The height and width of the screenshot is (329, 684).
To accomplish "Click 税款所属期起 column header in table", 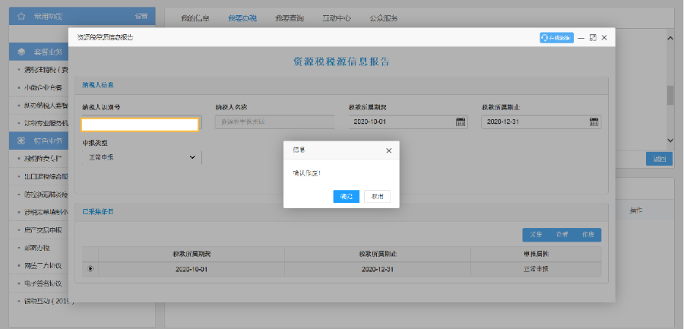I will 192,254.
